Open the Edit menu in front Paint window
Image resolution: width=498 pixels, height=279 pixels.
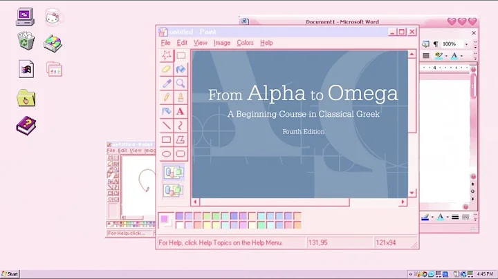pos(182,43)
